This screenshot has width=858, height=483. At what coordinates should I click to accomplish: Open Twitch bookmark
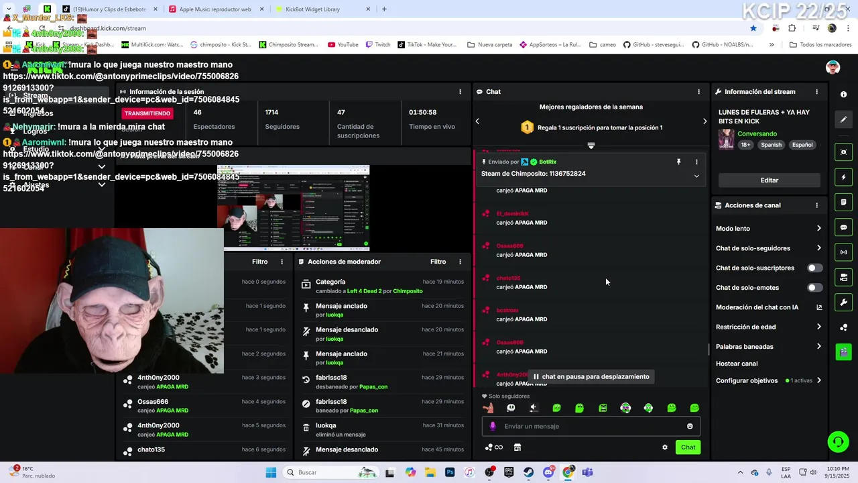378,45
